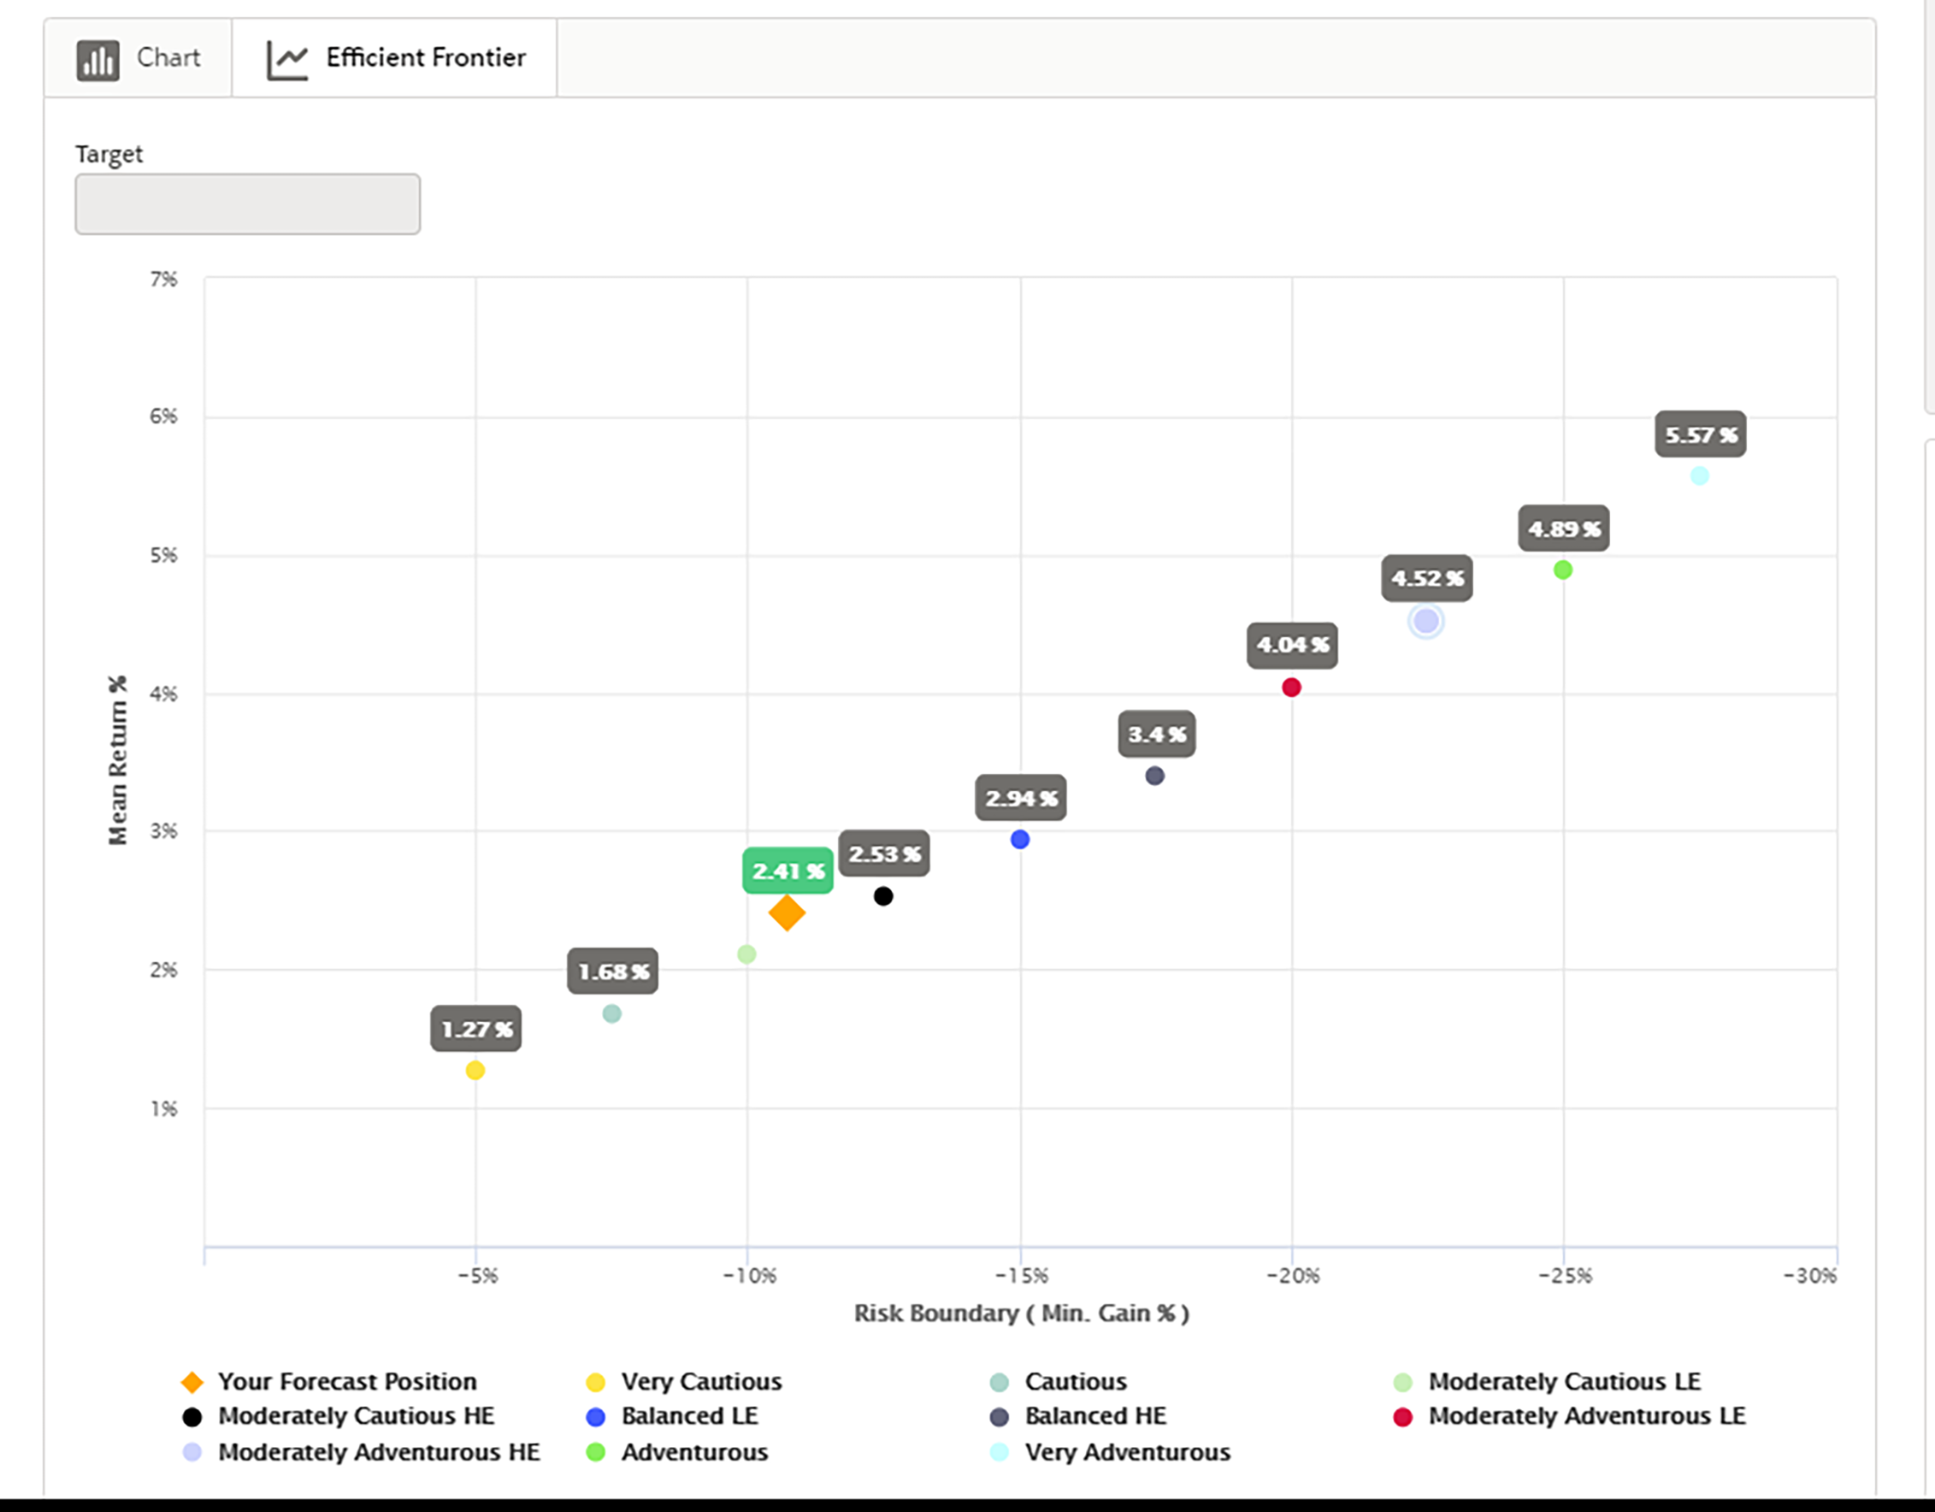
Task: Click the Mean Return % axis title
Action: point(118,760)
